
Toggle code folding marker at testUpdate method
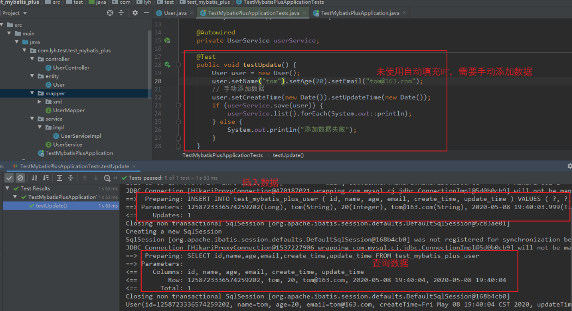tap(179, 65)
